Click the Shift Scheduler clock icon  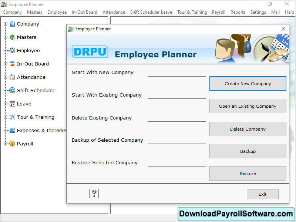tap(12, 90)
